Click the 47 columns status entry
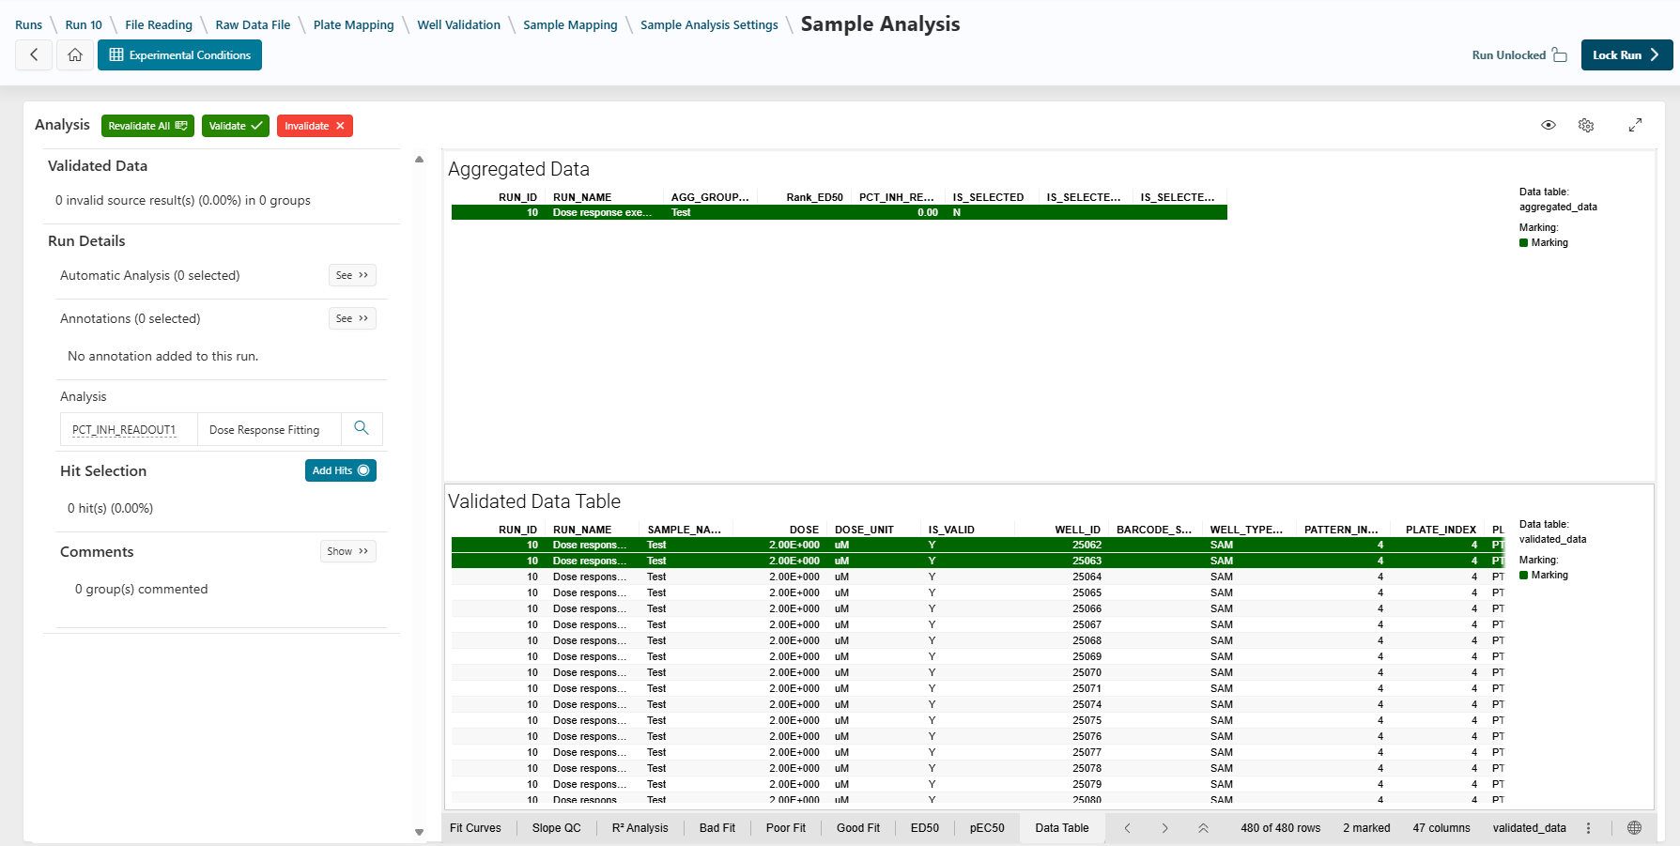The image size is (1680, 846). 1441,828
